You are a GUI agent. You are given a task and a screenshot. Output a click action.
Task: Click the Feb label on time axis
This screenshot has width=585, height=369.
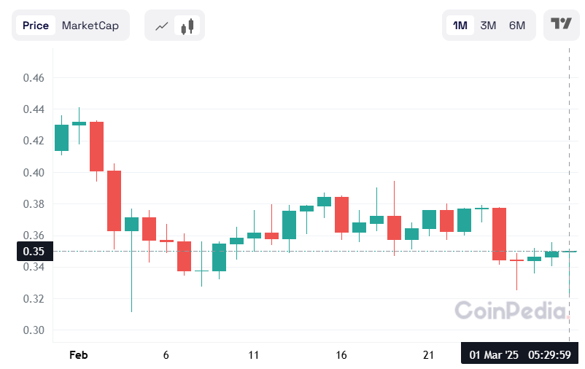pyautogui.click(x=78, y=355)
